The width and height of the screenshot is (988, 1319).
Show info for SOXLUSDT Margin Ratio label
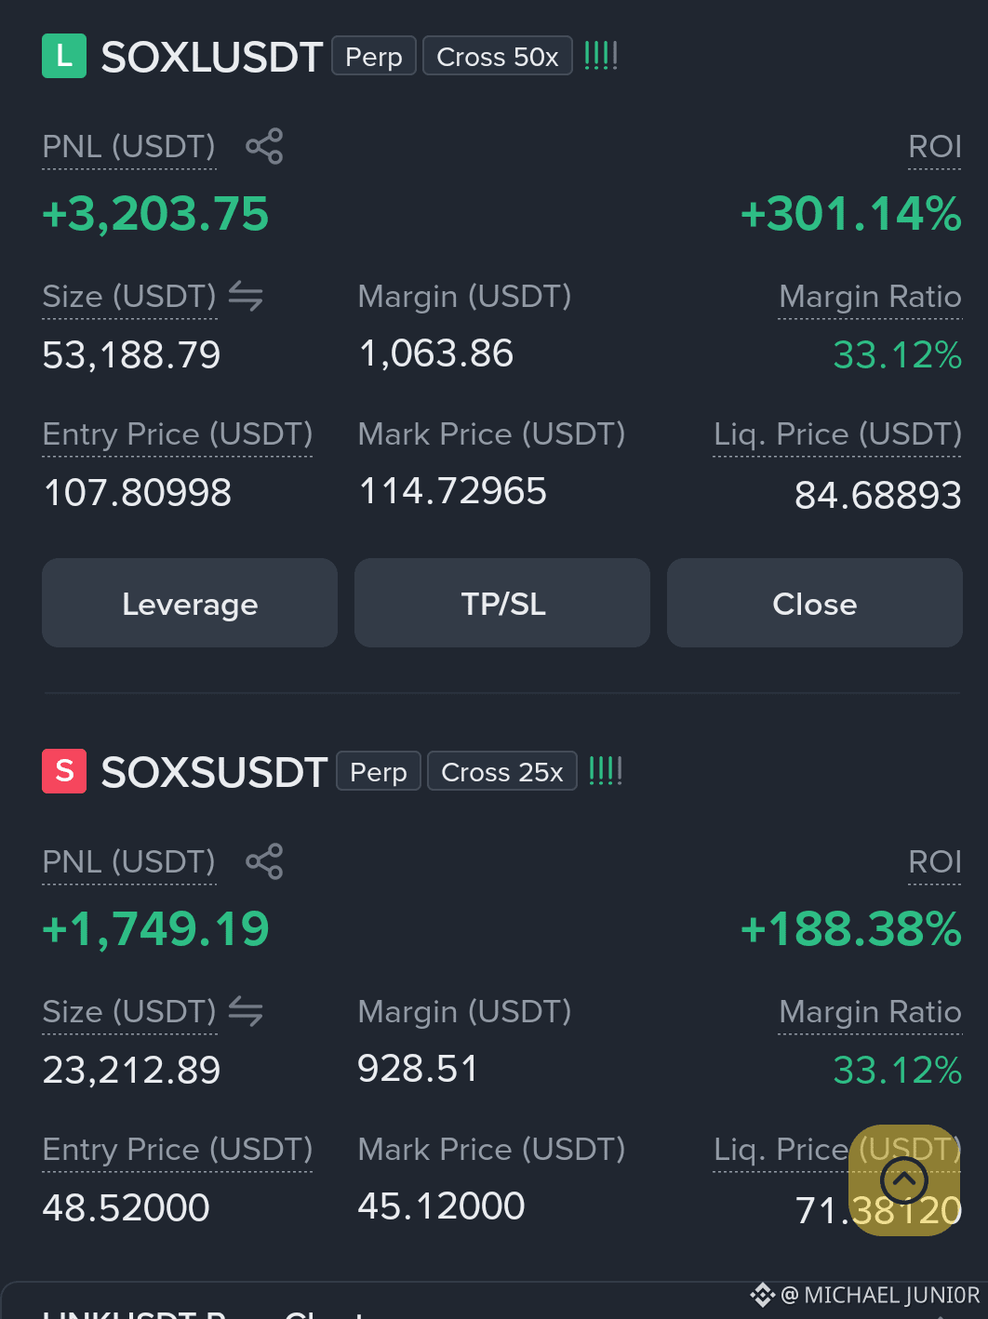870,297
